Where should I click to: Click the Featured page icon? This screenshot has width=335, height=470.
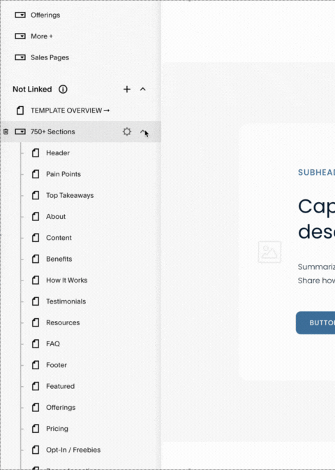(36, 386)
